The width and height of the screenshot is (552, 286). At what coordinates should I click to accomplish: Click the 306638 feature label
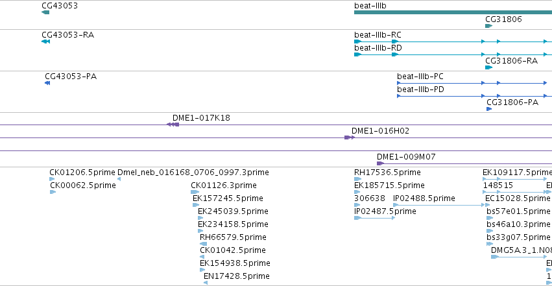point(369,198)
